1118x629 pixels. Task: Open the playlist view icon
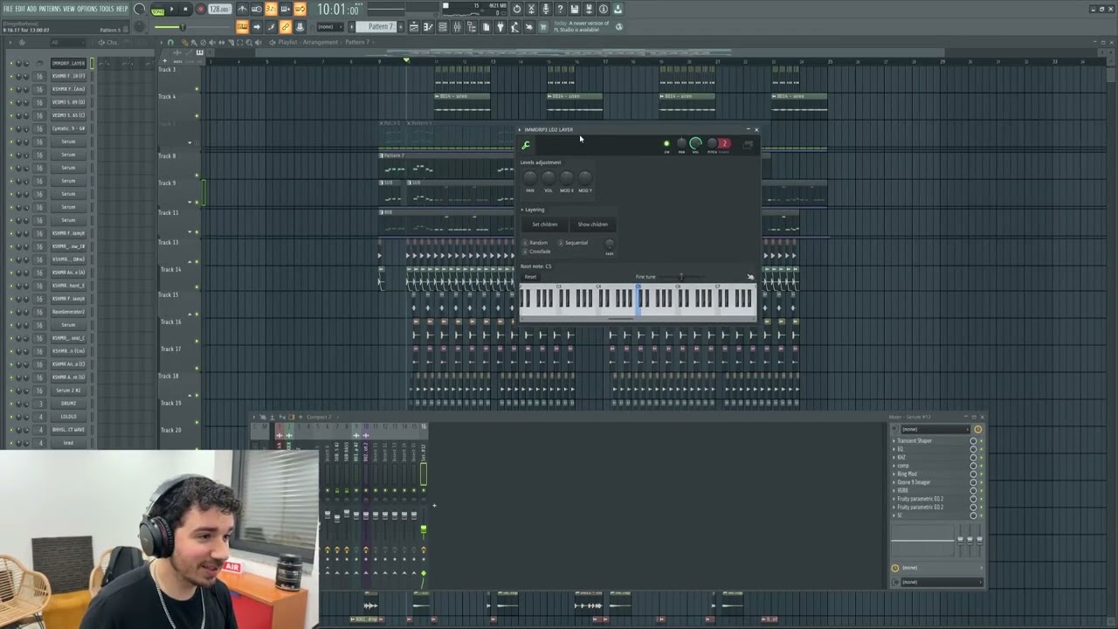[414, 27]
